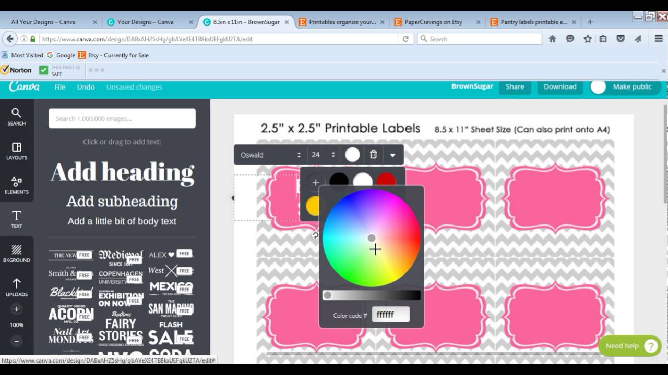Screen dimensions: 668x375
Task: Click the Canva logo
Action: click(x=24, y=86)
